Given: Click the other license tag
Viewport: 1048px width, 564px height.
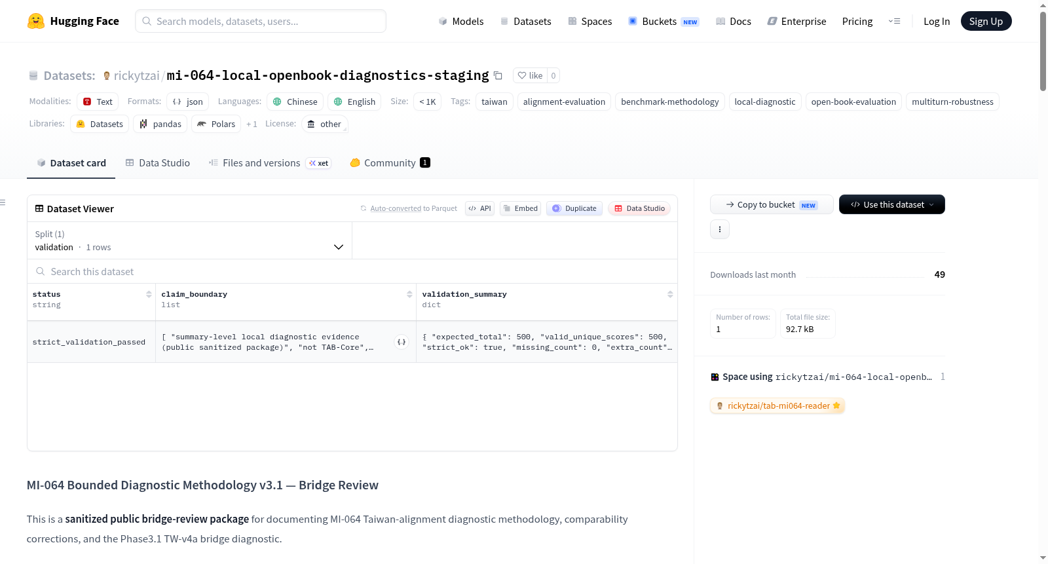Looking at the screenshot, I should [324, 124].
